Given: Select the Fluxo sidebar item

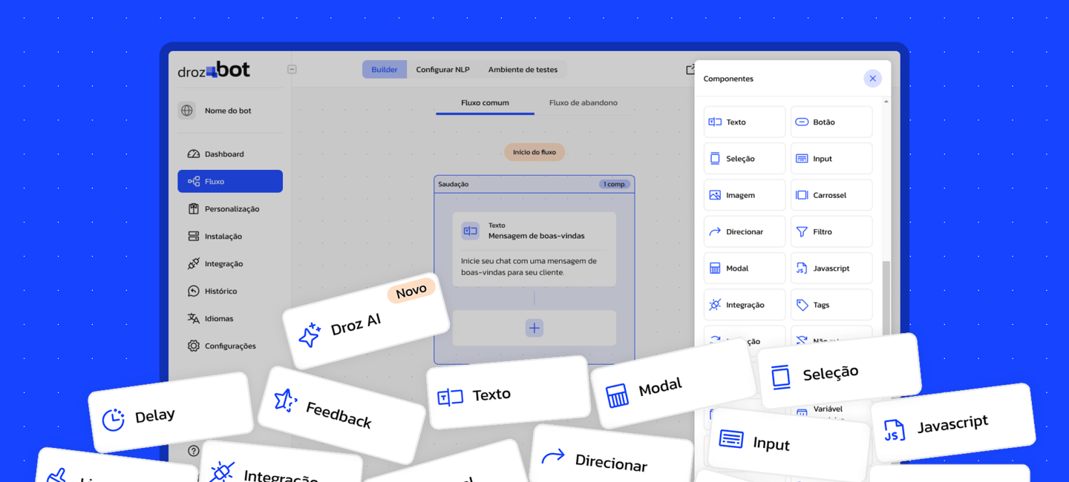Looking at the screenshot, I should (x=229, y=182).
